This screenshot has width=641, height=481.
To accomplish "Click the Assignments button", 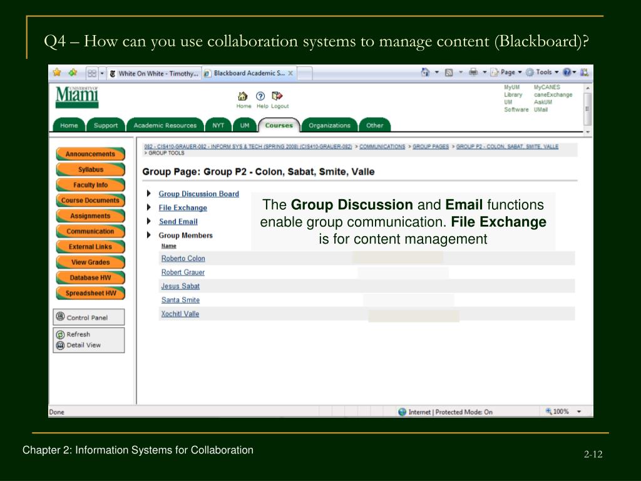I will (x=90, y=215).
